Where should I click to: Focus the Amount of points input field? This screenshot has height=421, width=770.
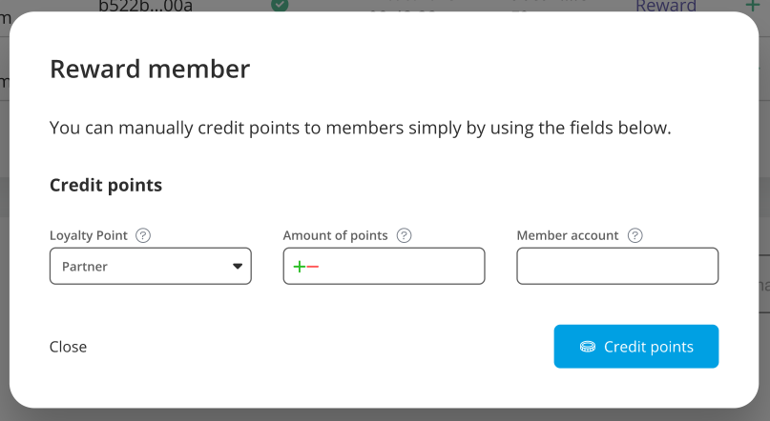[384, 266]
